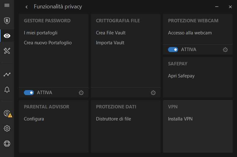Open the support lifebuoy icon

click(7, 143)
